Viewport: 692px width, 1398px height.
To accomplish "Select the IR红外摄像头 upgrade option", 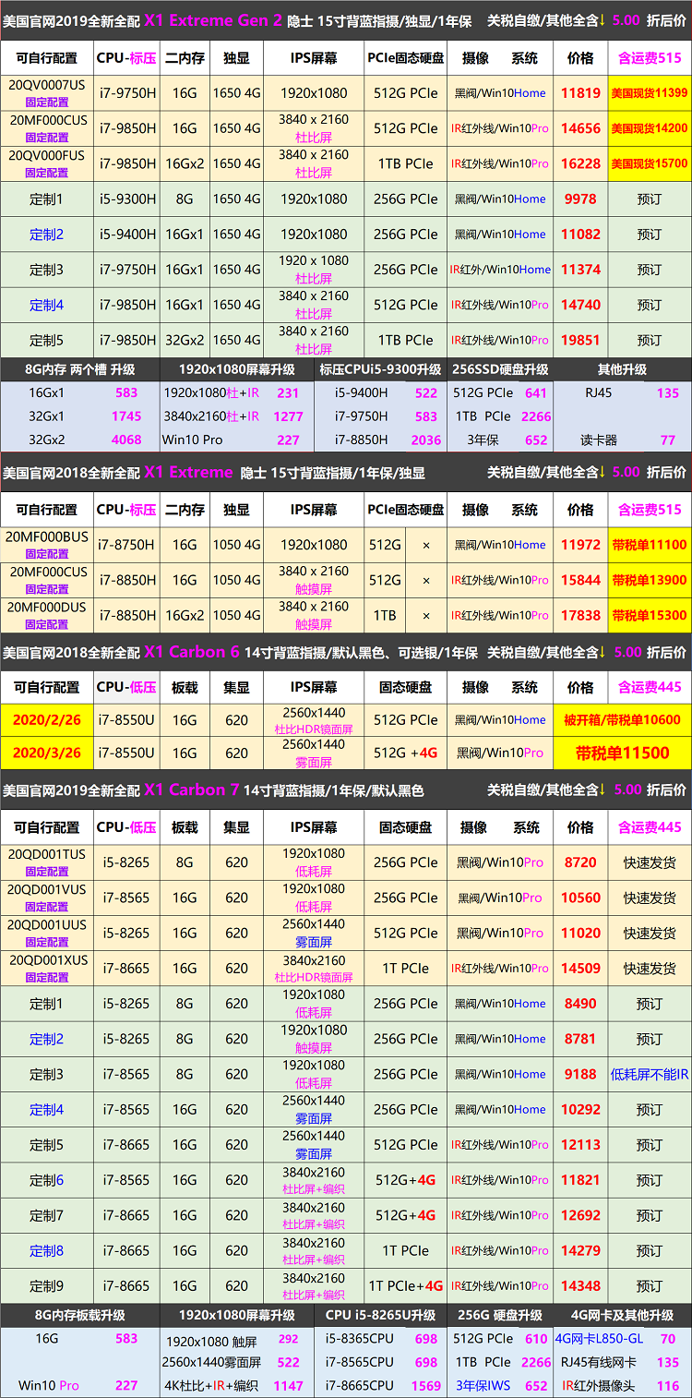I will click(x=598, y=1386).
